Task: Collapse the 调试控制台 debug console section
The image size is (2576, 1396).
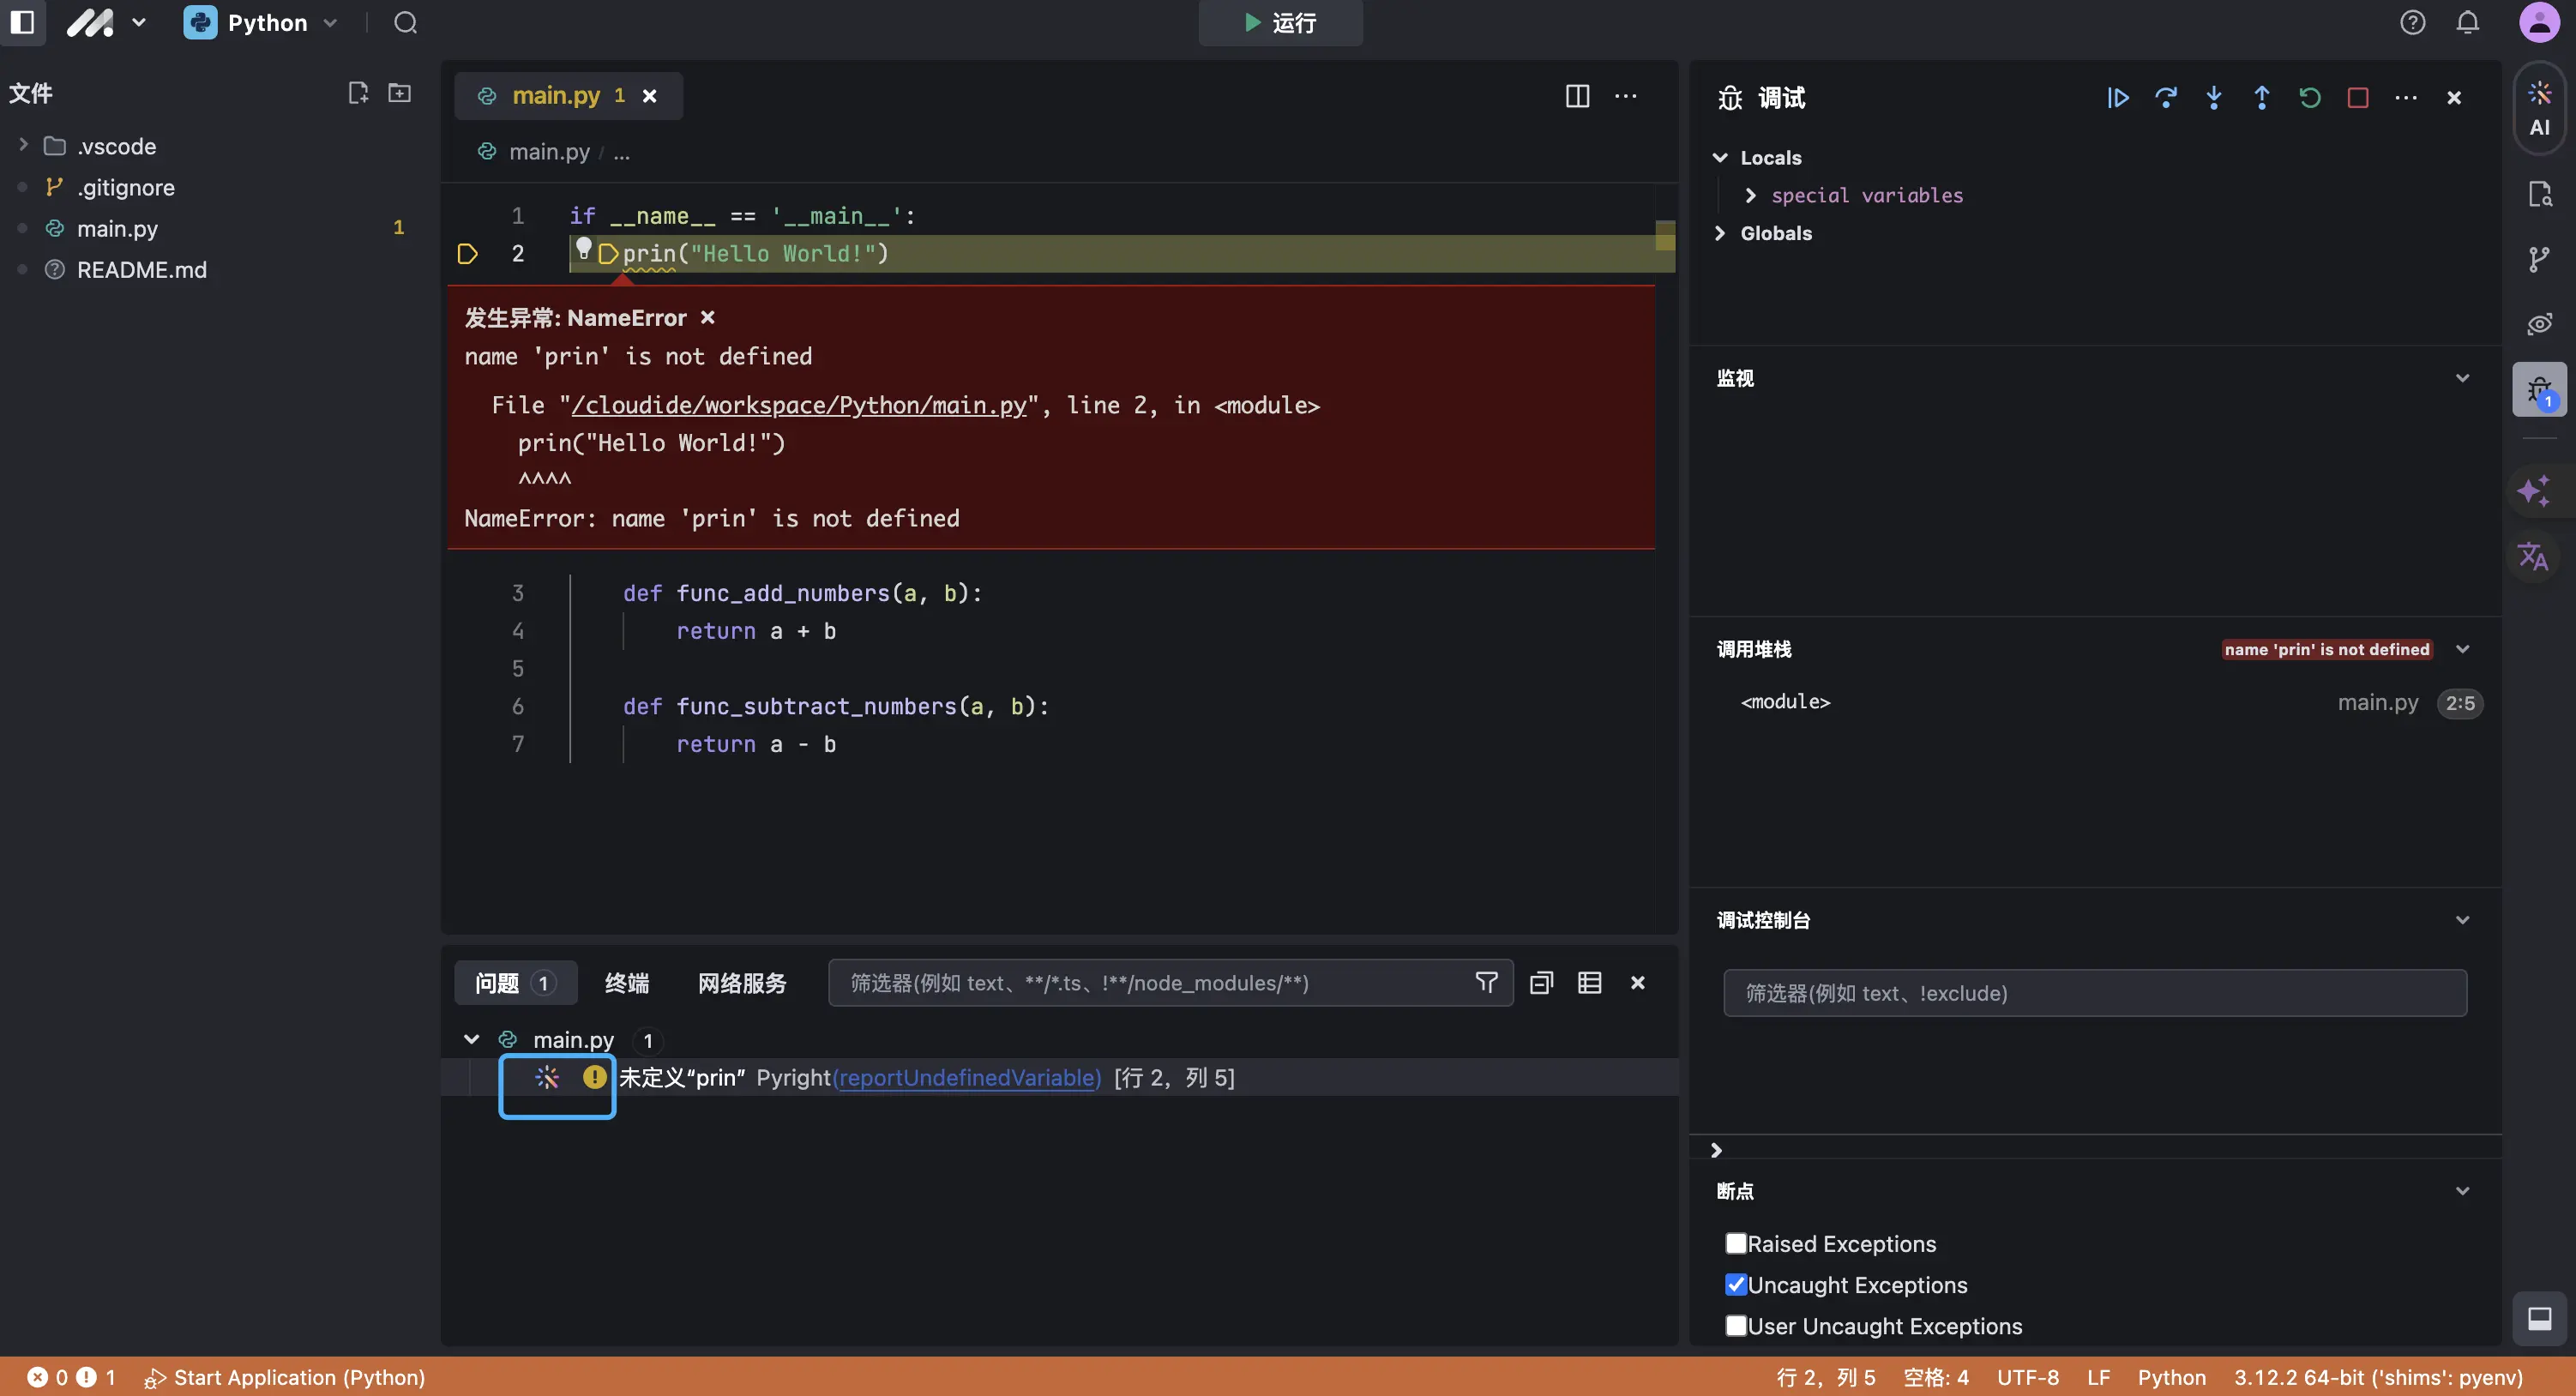Action: (2462, 920)
